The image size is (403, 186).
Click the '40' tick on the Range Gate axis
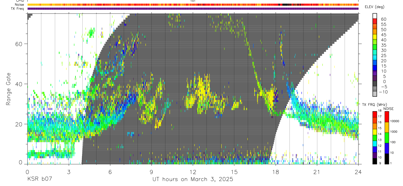(x=18, y=84)
